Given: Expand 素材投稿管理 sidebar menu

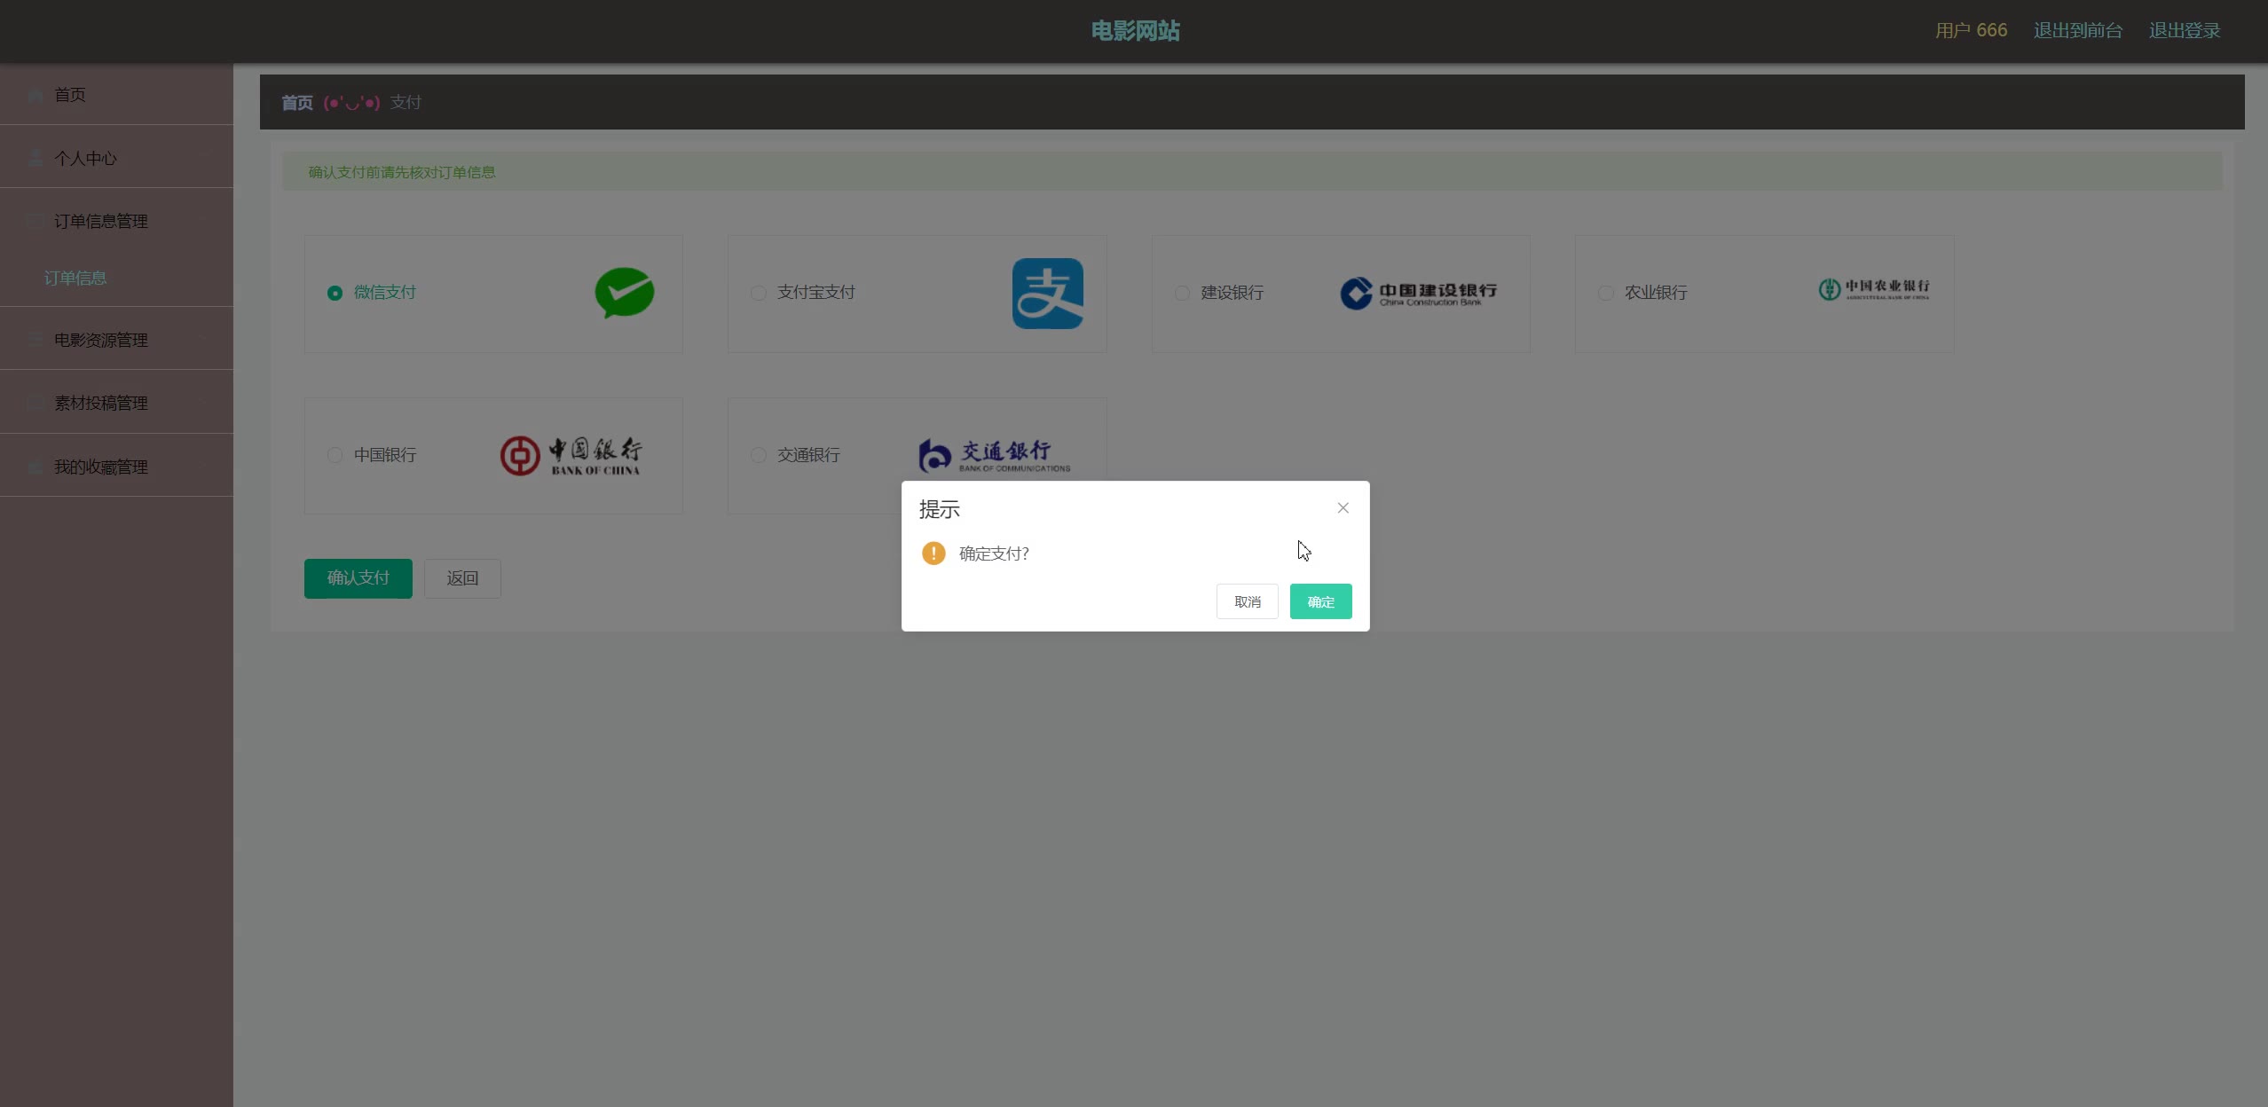Looking at the screenshot, I should pyautogui.click(x=116, y=403).
